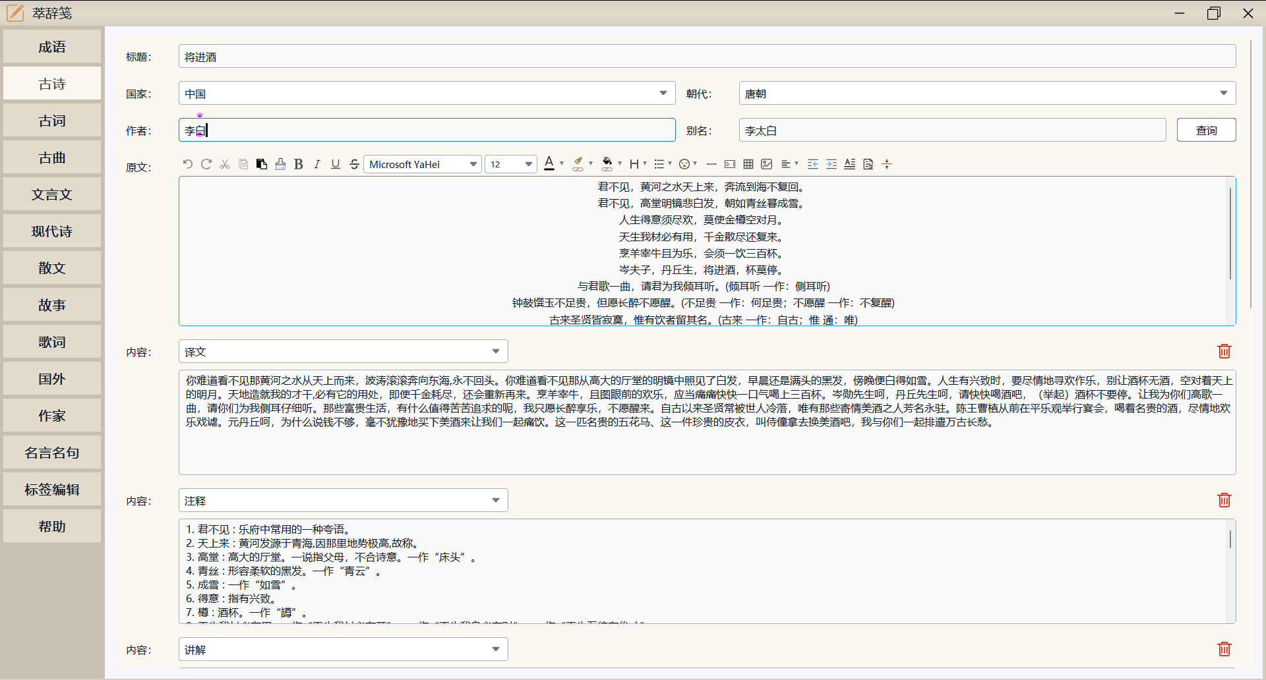Toggle bold formatting
Screen dimensions: 1266x680
point(299,164)
